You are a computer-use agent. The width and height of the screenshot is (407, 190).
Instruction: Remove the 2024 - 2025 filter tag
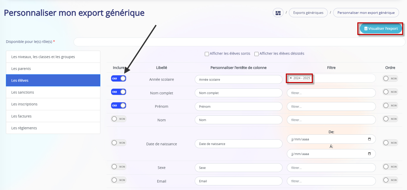point(291,78)
